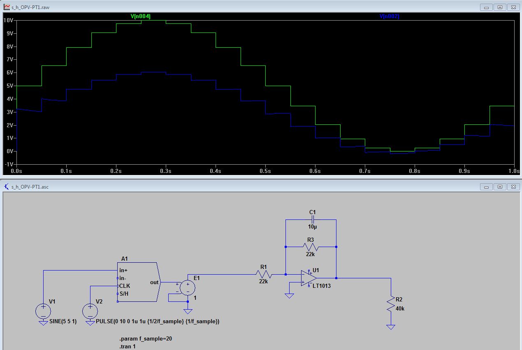
Task: Click the 22k value of resistor R1
Action: [x=263, y=282]
